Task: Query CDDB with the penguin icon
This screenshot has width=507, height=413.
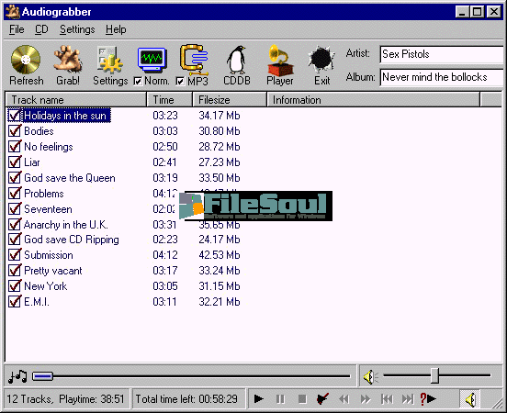Action: [x=237, y=61]
